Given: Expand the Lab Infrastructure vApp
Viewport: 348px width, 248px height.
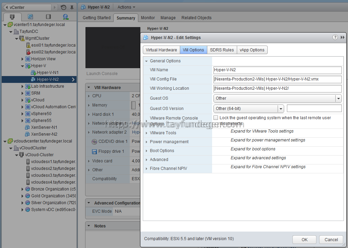Looking at the screenshot, I should coord(22,87).
